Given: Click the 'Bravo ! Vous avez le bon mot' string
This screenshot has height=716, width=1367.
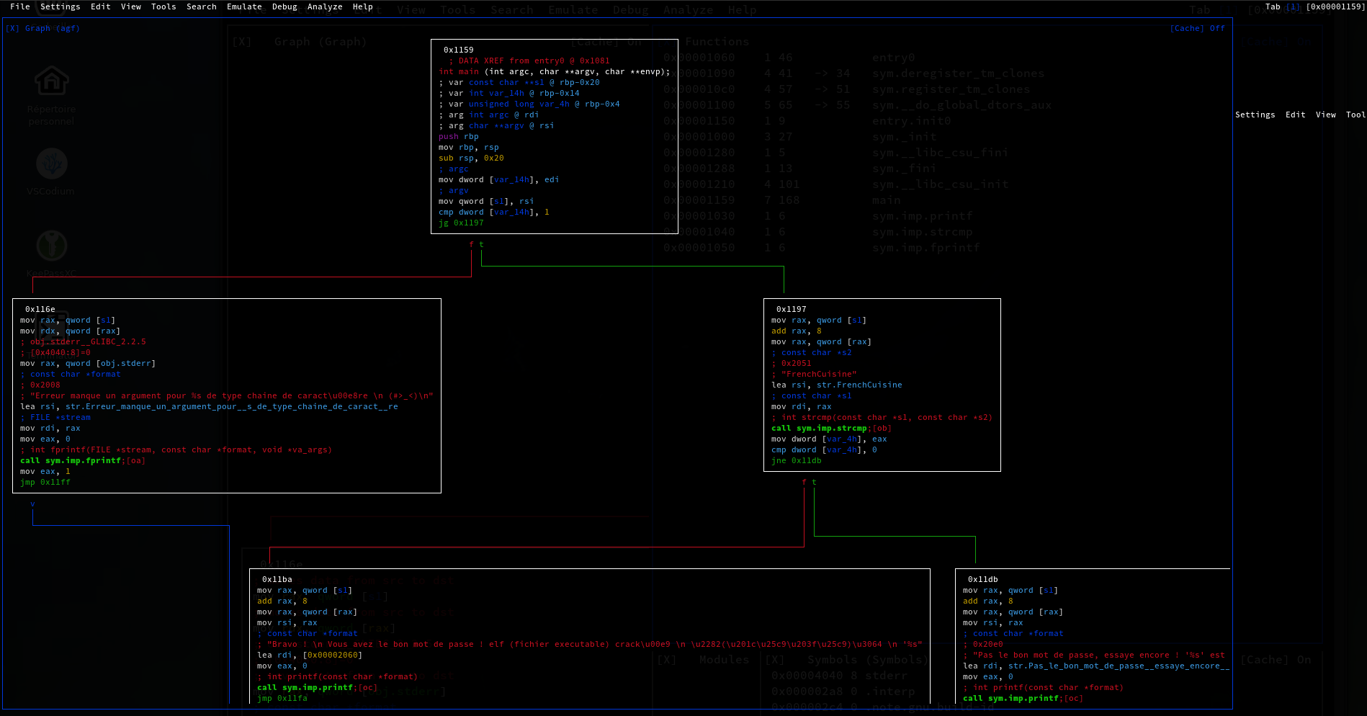Looking at the screenshot, I should point(590,644).
